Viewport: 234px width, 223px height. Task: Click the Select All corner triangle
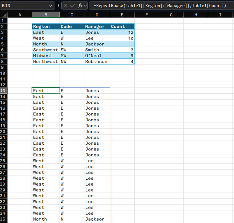coord(4,15)
